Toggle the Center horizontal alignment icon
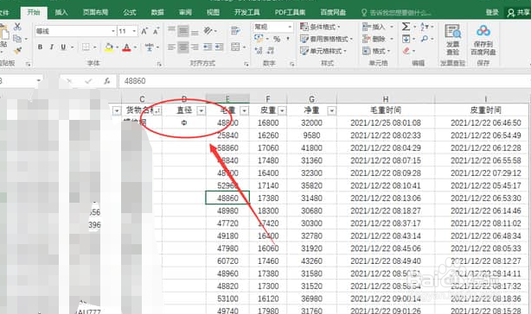The width and height of the screenshot is (531, 314). tap(183, 47)
